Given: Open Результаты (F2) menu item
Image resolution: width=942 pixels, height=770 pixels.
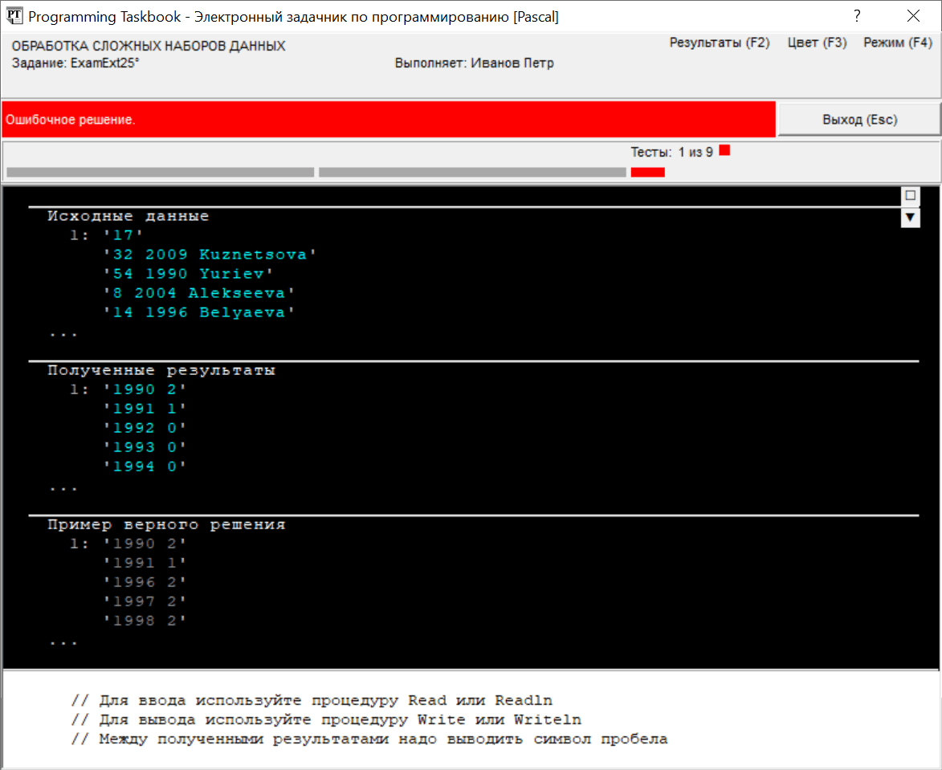Looking at the screenshot, I should [719, 43].
